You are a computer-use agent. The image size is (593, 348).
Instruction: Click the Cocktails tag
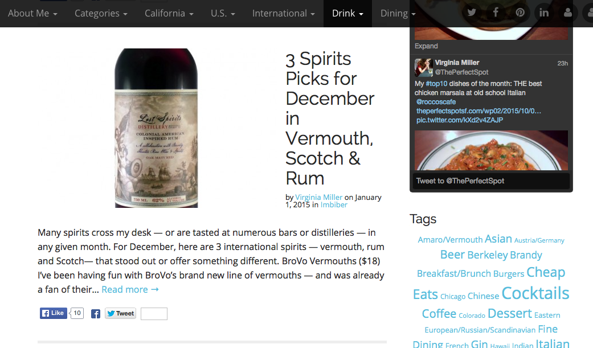coord(535,293)
